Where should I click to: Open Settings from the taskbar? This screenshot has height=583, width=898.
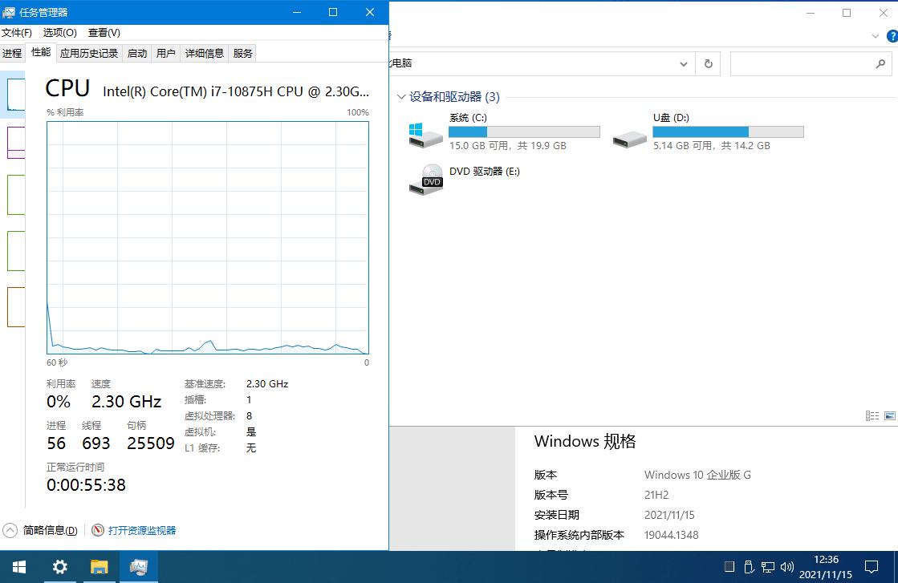[x=59, y=567]
